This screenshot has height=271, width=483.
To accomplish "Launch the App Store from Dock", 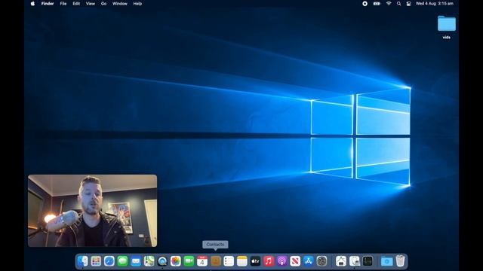I will coord(309,261).
